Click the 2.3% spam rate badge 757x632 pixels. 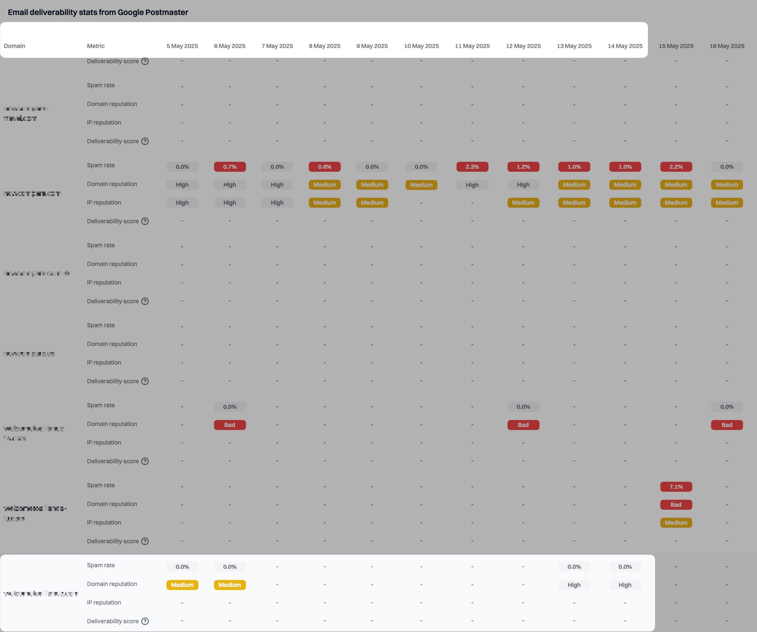[472, 167]
